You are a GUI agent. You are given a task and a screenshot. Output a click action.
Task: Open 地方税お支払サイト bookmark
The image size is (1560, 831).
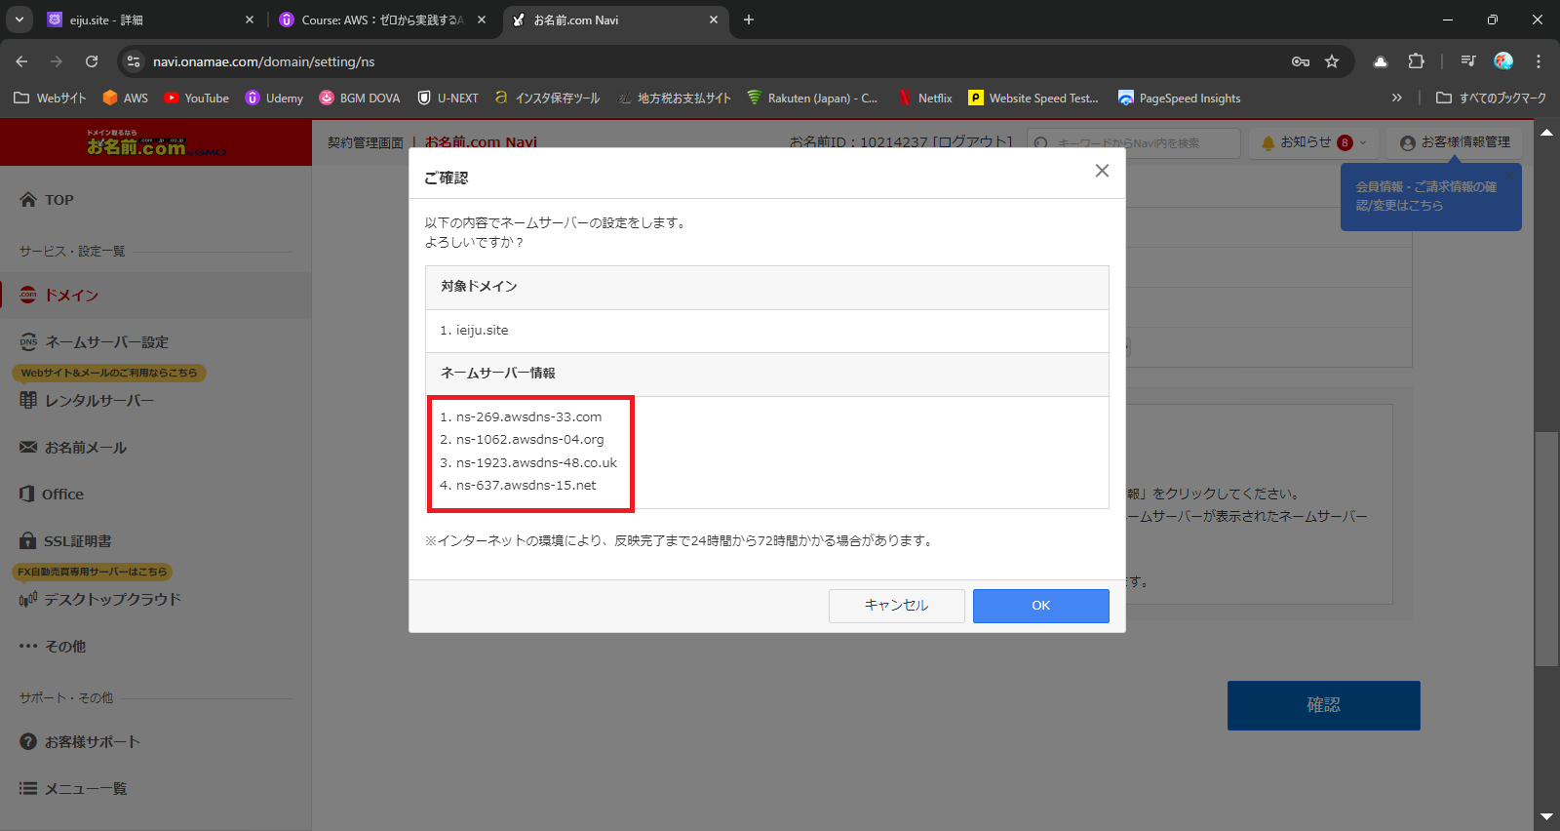[675, 99]
